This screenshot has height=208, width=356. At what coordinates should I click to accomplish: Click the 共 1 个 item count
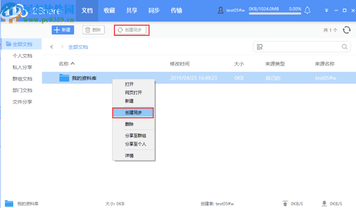(x=330, y=30)
